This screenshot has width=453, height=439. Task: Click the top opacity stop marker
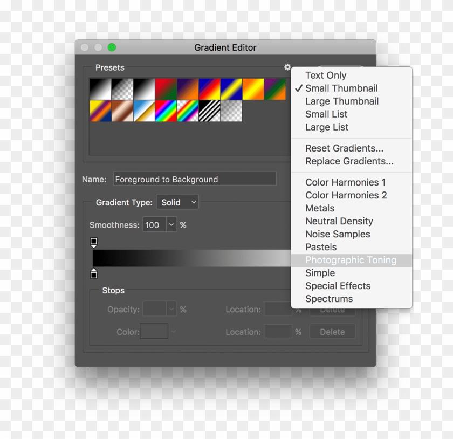pyautogui.click(x=94, y=243)
